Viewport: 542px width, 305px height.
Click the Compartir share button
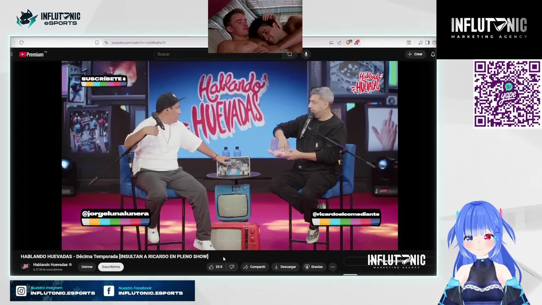pos(254,267)
